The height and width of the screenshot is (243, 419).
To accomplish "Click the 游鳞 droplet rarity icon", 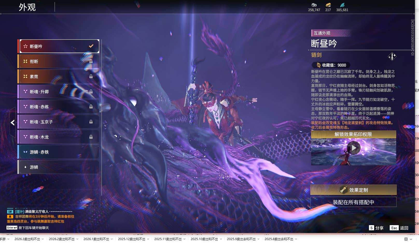I will point(25,167).
